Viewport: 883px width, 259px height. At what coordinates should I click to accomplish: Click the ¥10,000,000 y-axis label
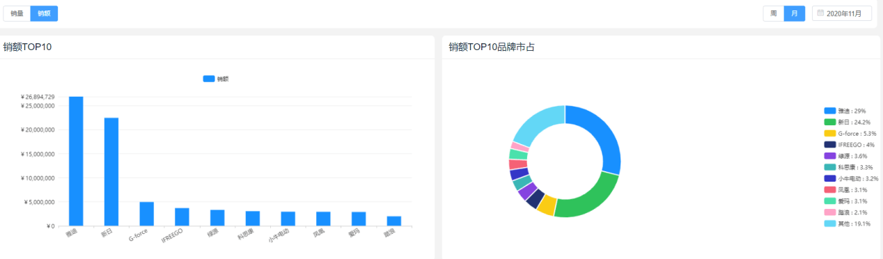[38, 178]
